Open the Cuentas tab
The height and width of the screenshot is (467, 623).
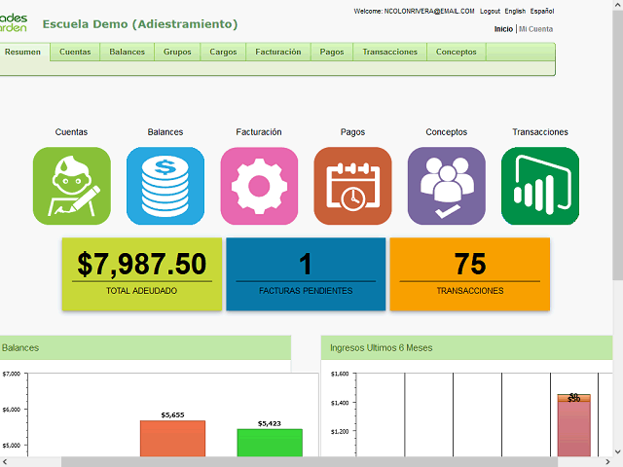coord(75,53)
